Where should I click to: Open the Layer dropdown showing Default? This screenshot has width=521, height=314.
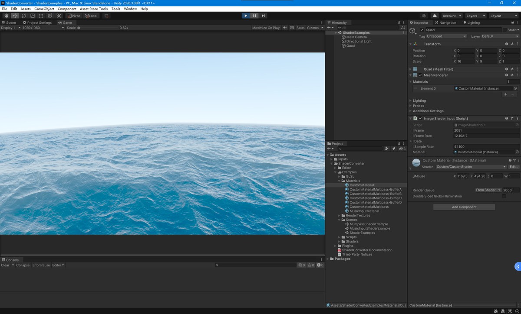[500, 36]
